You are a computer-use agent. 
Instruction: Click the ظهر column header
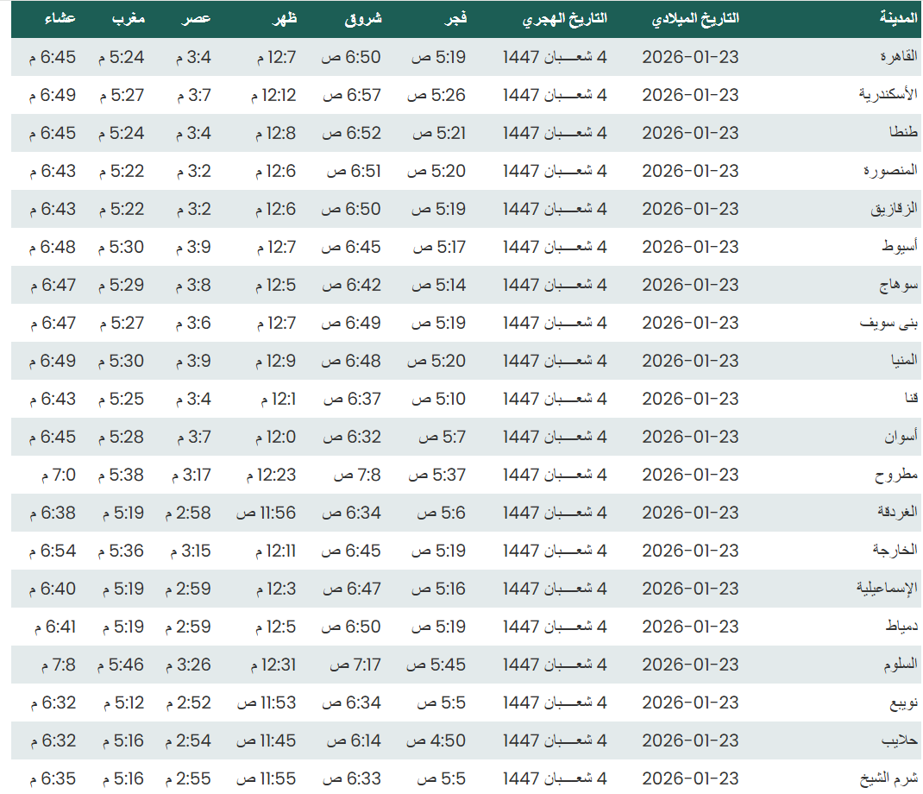[x=283, y=19]
